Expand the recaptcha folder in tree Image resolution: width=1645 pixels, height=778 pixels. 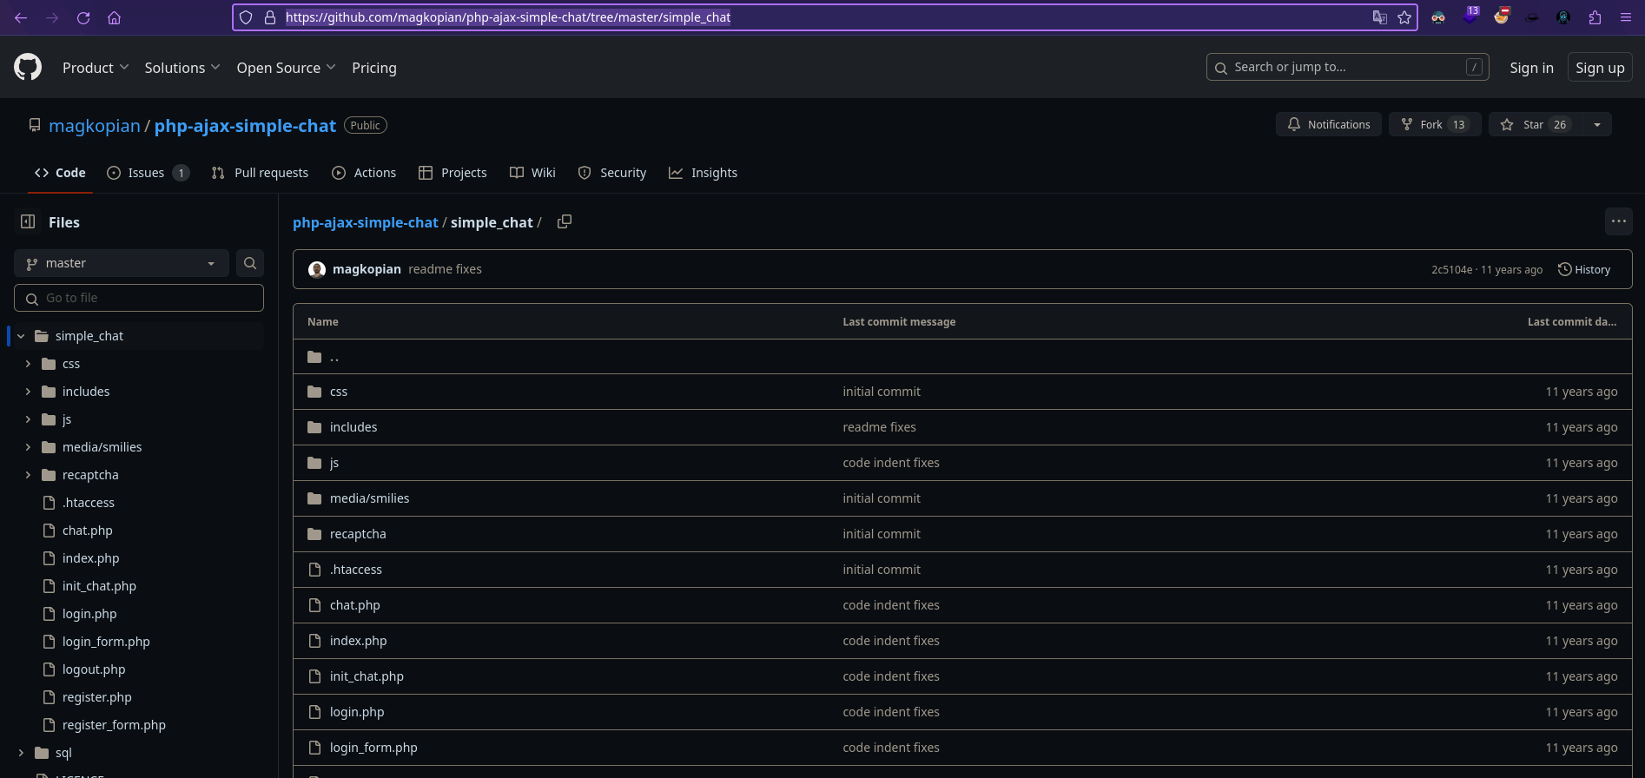28,475
